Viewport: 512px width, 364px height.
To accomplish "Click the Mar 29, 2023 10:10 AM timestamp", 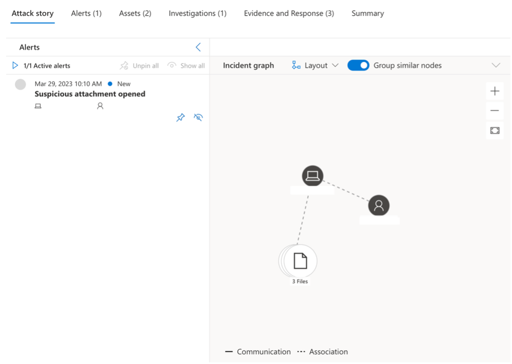I will point(68,84).
